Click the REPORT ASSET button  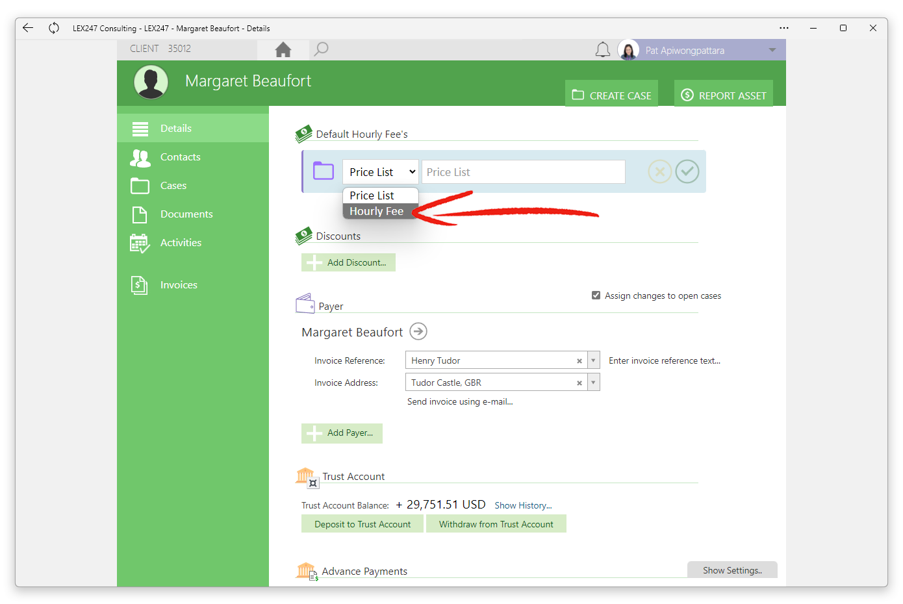723,94
